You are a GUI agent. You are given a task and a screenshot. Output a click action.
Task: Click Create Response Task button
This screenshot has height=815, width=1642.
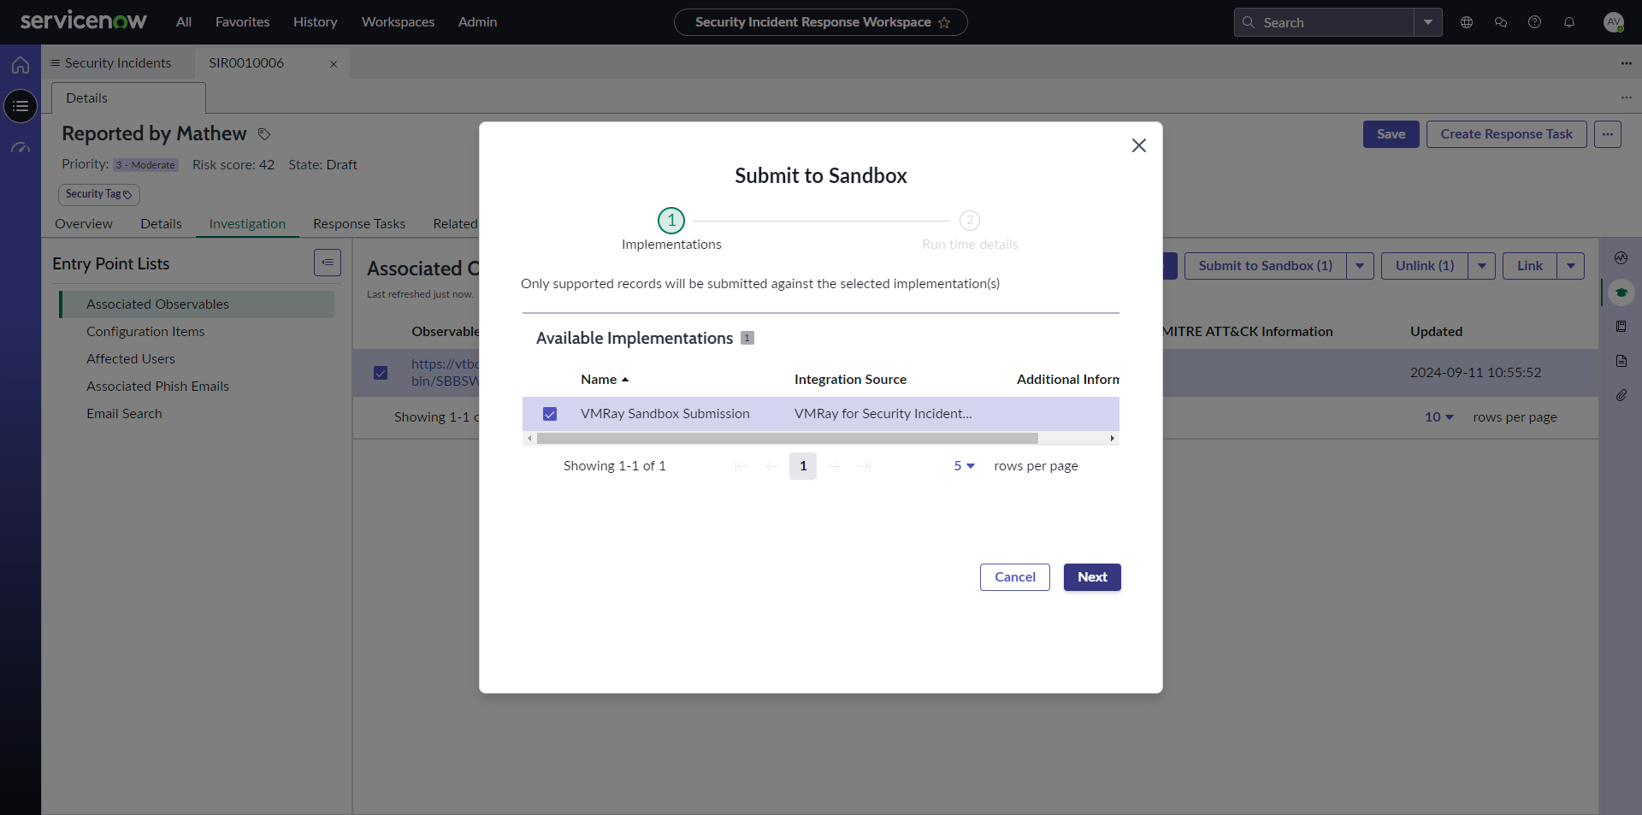click(1506, 134)
